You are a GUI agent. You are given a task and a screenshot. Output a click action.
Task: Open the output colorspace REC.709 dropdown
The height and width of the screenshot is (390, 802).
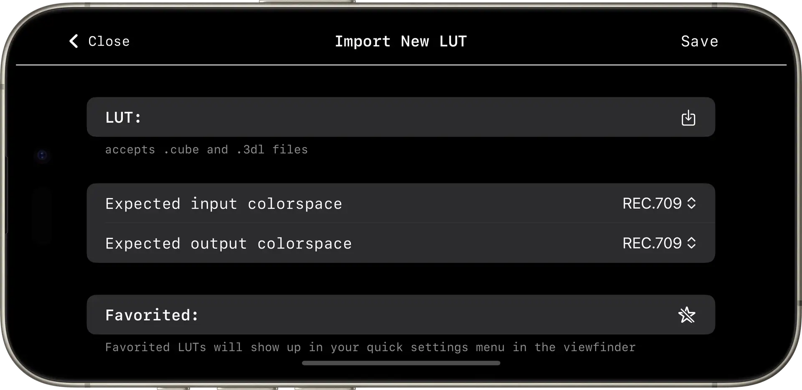pos(652,243)
